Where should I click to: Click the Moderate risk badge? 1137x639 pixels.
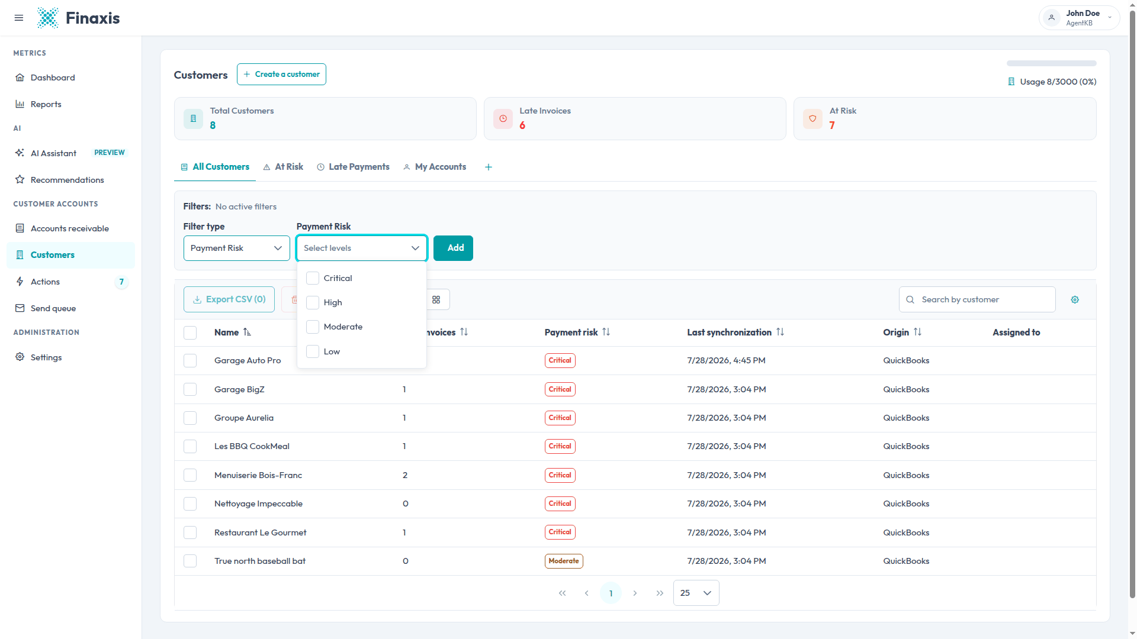[564, 561]
